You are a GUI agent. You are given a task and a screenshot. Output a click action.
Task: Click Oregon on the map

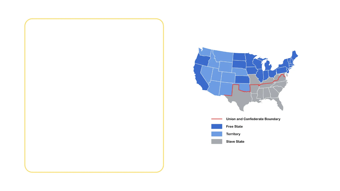tap(202, 59)
